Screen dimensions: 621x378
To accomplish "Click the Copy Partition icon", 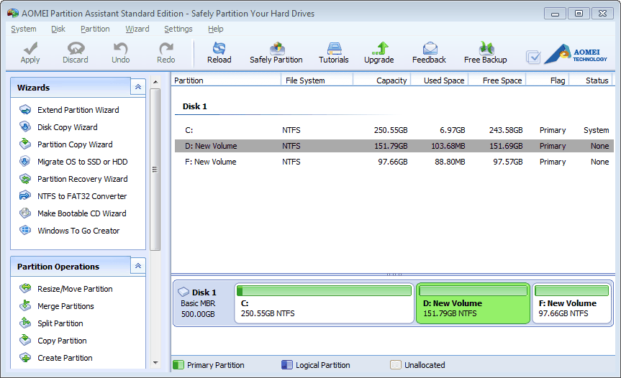I will click(25, 340).
